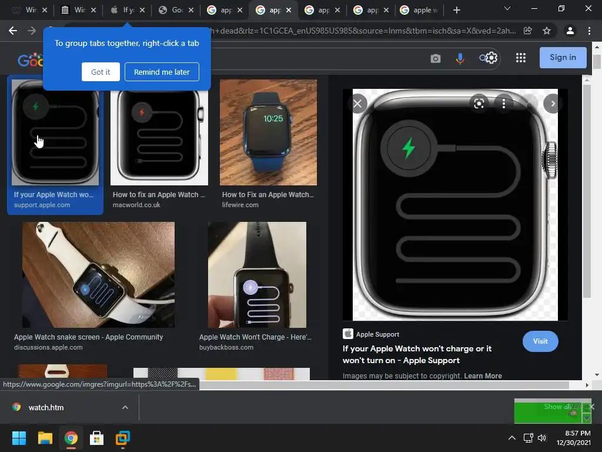Open tab search dropdown

507,8
